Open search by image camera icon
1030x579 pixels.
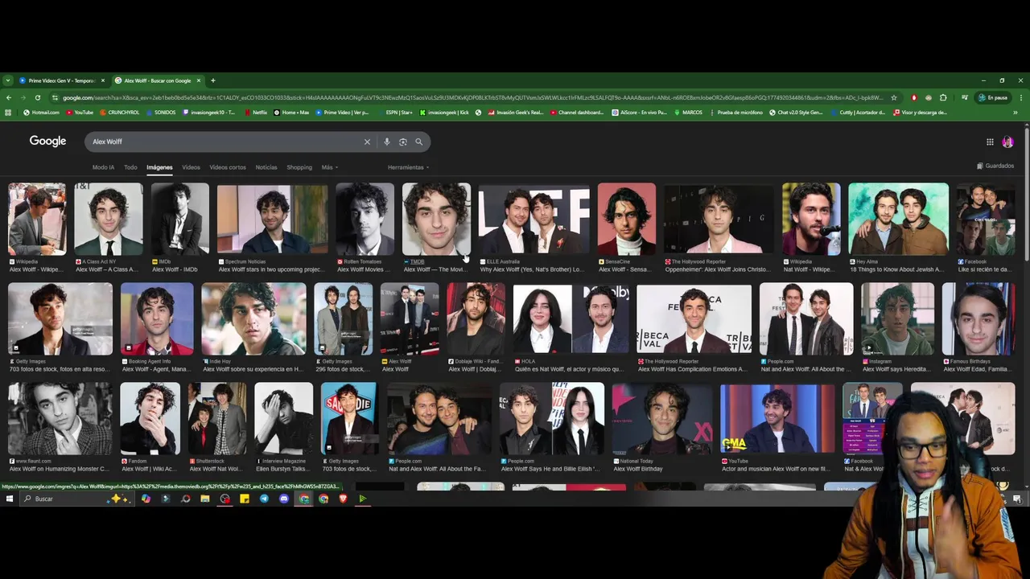402,142
